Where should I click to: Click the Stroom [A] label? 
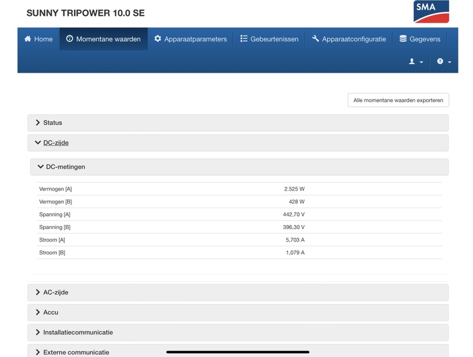coord(52,240)
